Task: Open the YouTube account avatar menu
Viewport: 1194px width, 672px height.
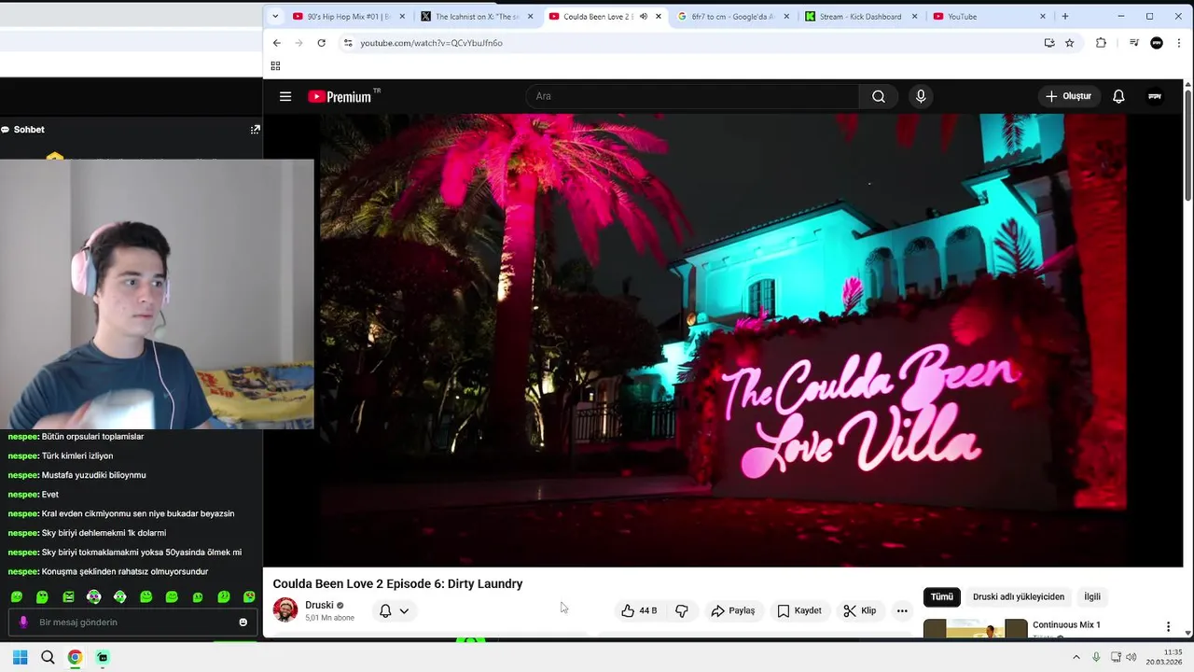Action: [x=1155, y=96]
